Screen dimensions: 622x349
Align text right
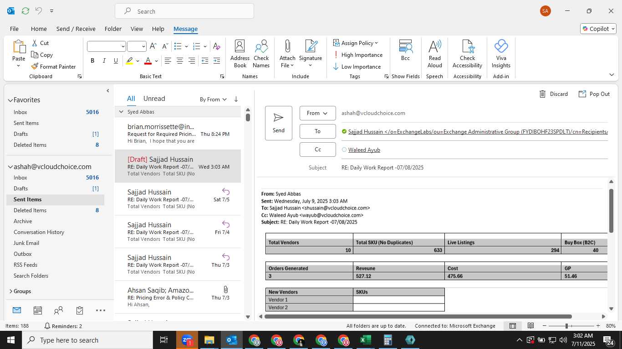(x=192, y=60)
